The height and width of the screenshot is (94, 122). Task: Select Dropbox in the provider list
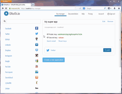[x=8, y=50]
